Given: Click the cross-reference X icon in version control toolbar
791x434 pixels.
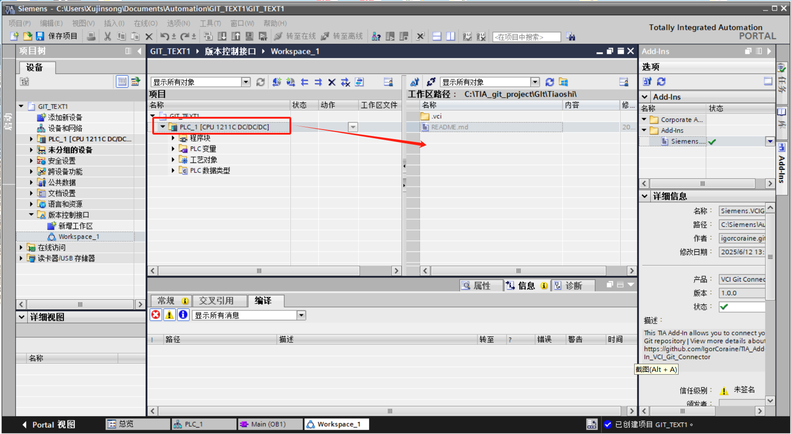Looking at the screenshot, I should (332, 82).
